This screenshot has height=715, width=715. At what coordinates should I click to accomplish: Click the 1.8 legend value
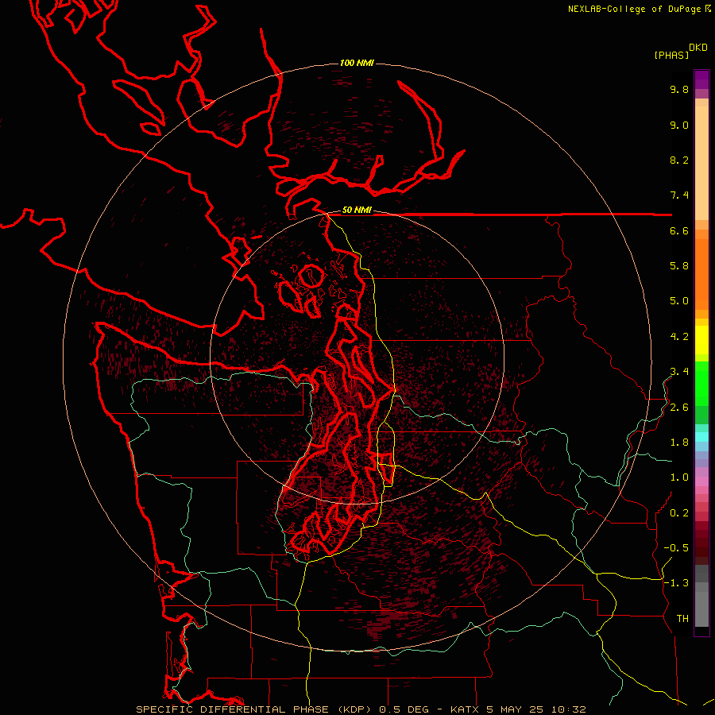pos(679,443)
